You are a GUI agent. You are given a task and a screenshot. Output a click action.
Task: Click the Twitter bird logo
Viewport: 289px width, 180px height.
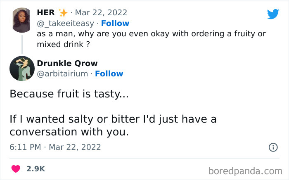point(273,14)
